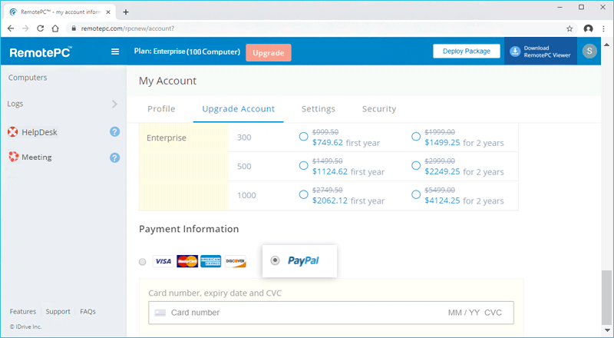Click the American Express logo
The image size is (614, 338).
point(210,261)
